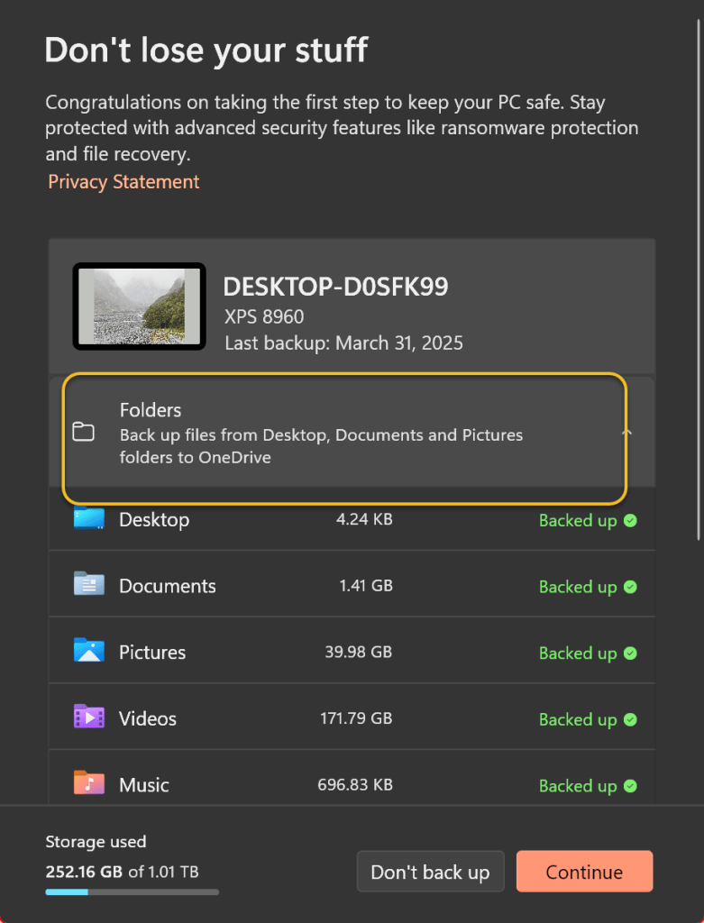
Task: Click the device wallpaper thumbnail
Action: pos(139,306)
